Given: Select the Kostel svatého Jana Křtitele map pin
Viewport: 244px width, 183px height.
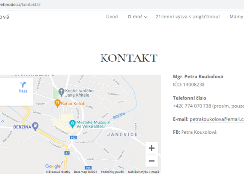Looking at the screenshot, I should tap(61, 92).
